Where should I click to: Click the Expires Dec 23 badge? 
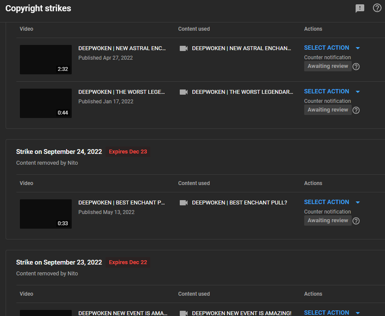pos(128,152)
